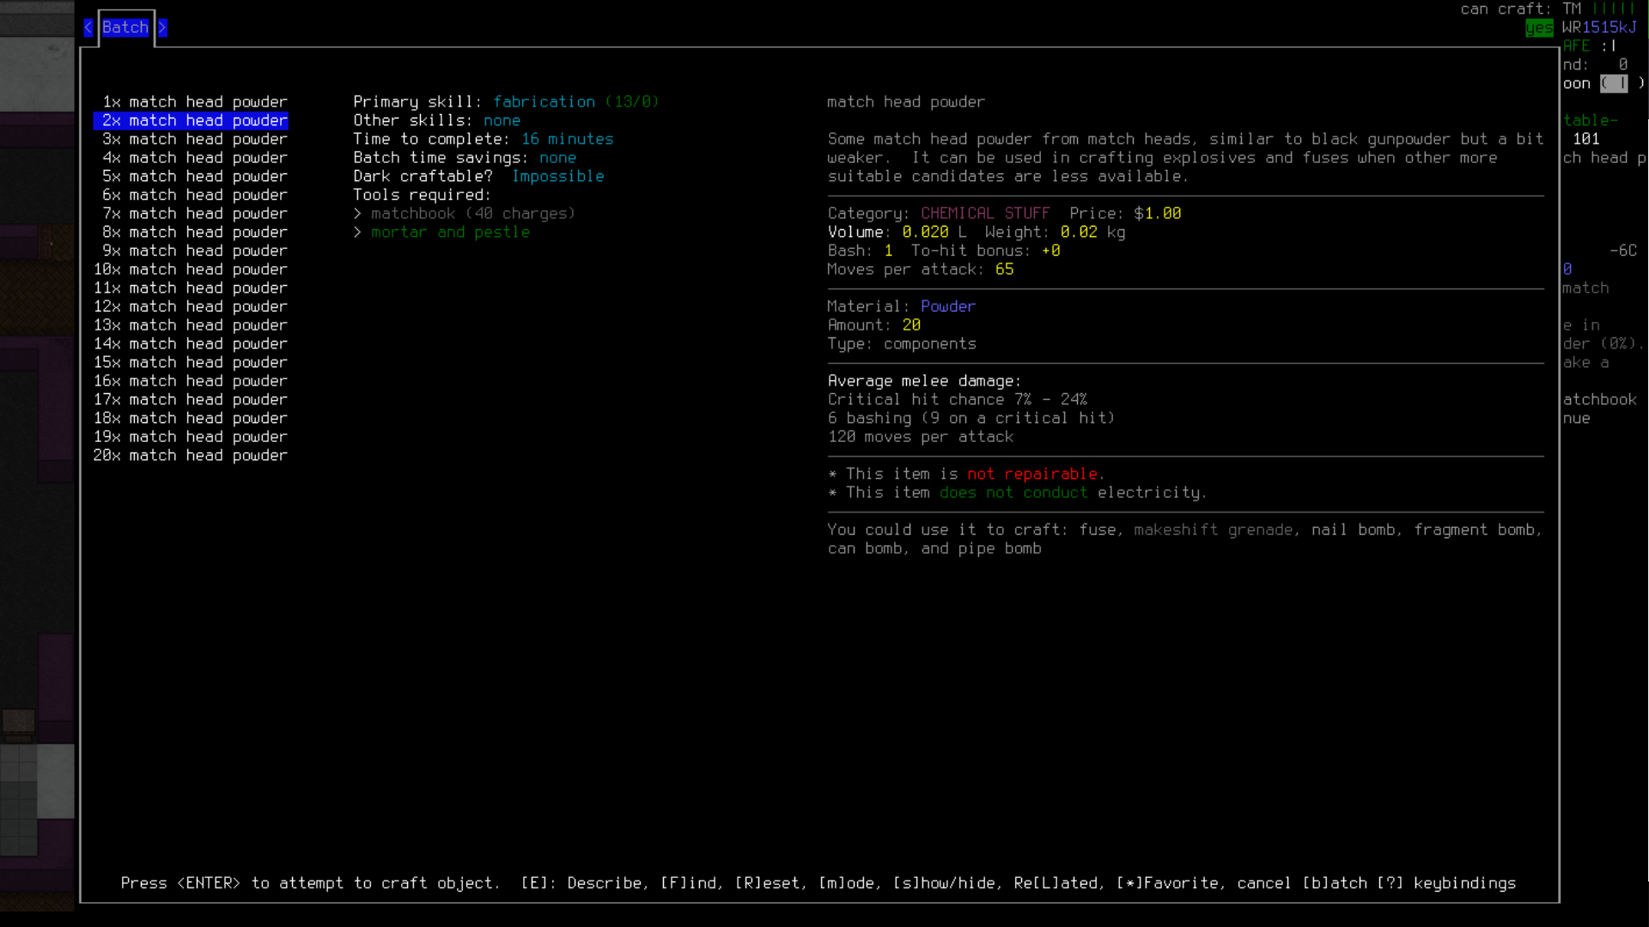Click the [F]ind option
1649x927 pixels.
[691, 883]
